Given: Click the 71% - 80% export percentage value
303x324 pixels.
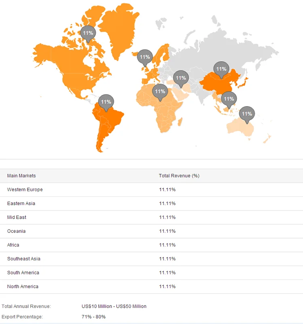Looking at the screenshot, I should [93, 316].
